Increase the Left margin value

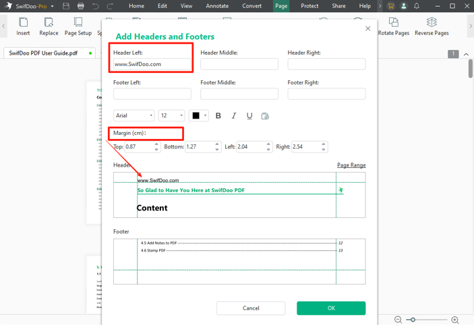268,144
